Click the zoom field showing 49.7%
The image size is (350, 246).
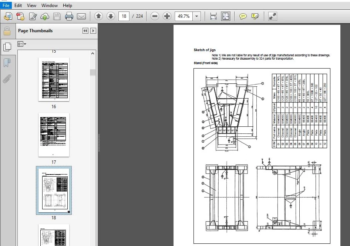point(184,16)
